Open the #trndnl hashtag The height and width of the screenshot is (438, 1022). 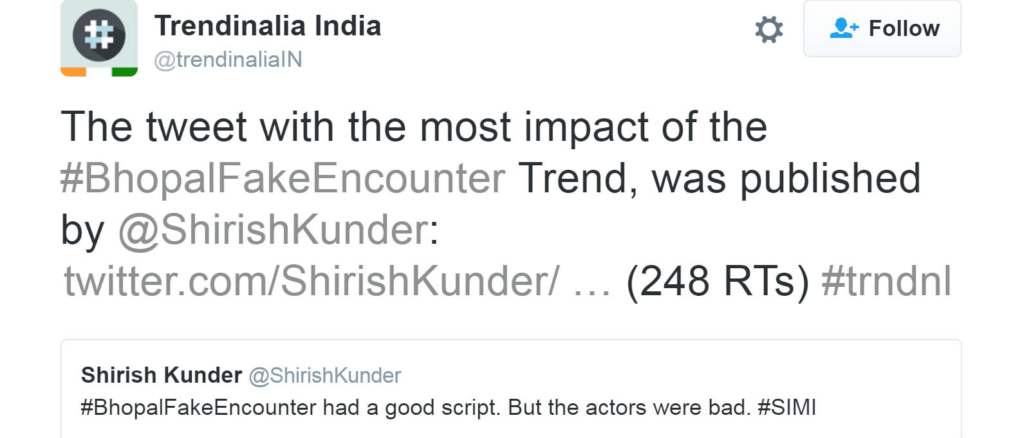(x=886, y=281)
